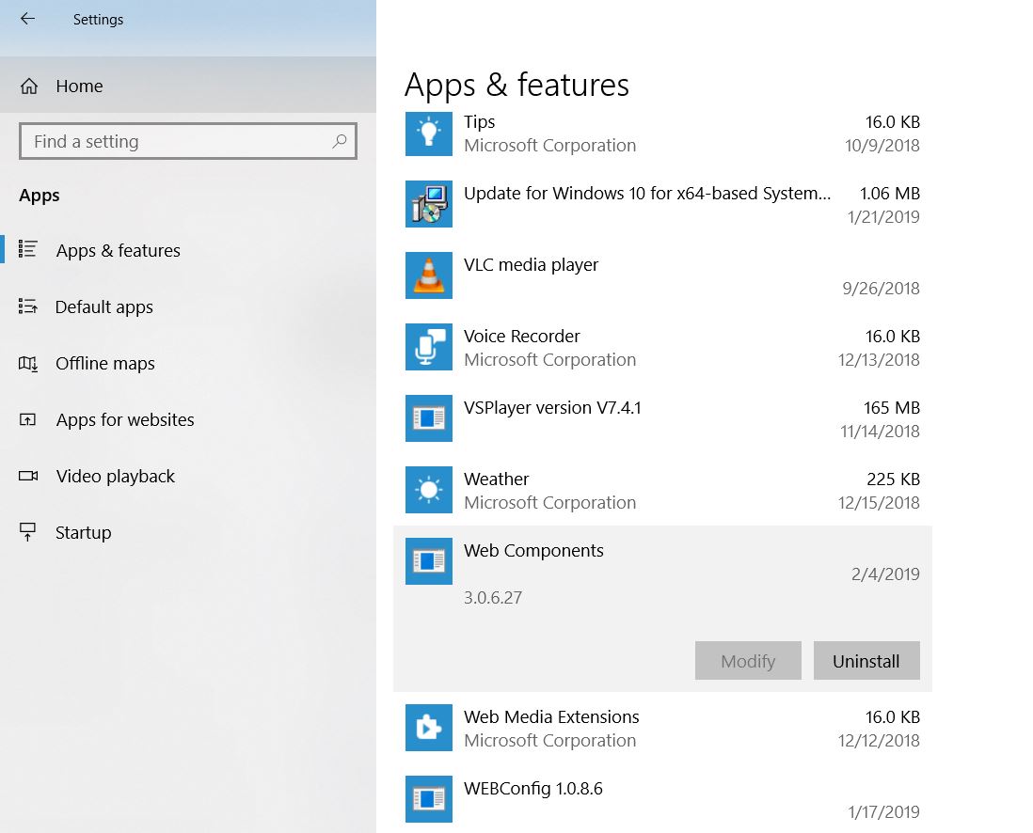Click the Voice Recorder microphone icon
The width and height of the screenshot is (1033, 833).
(x=429, y=347)
